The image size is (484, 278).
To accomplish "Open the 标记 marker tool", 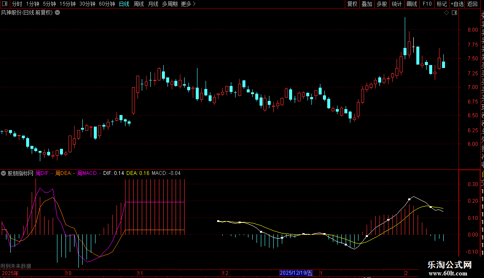I will [x=441, y=4].
